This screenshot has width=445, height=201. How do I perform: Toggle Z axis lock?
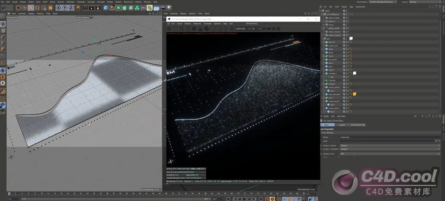[x=71, y=8]
